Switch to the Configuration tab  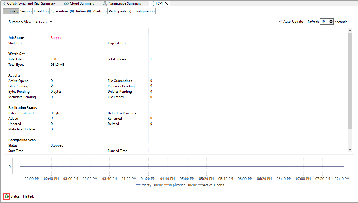coord(144,11)
